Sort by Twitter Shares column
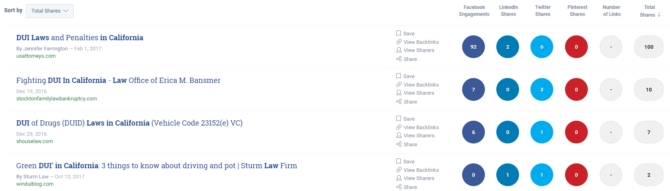The image size is (670, 191). tap(543, 11)
